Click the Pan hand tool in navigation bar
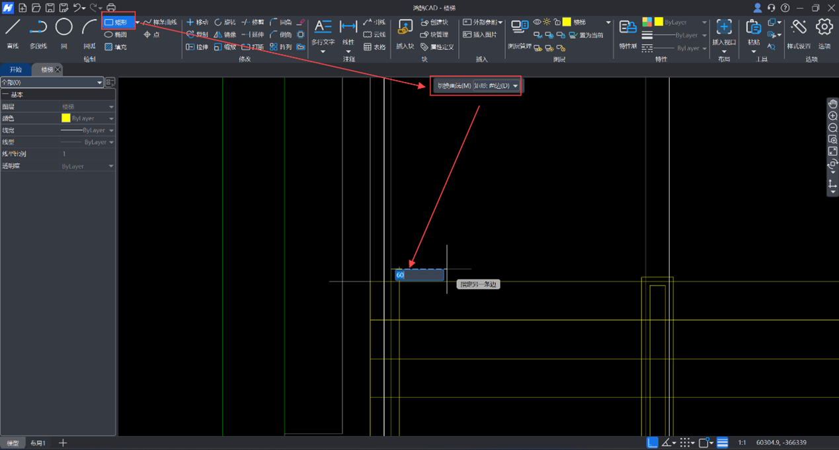Image resolution: width=839 pixels, height=450 pixels. point(832,104)
